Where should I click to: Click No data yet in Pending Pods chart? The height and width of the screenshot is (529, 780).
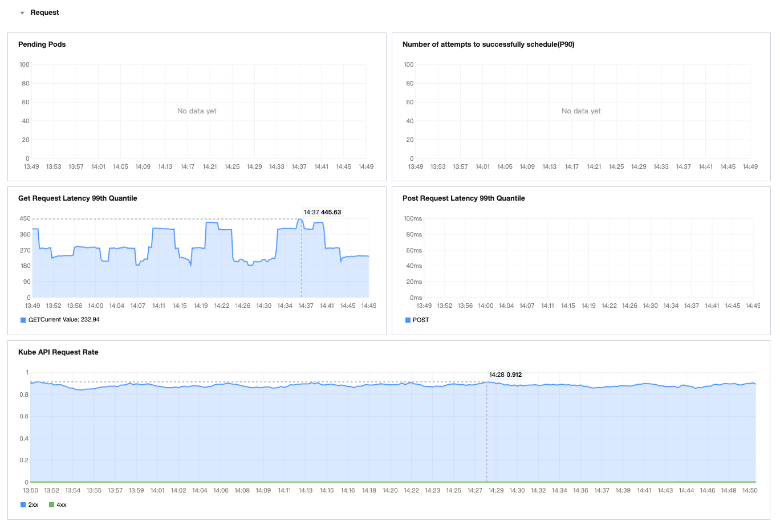tap(197, 111)
